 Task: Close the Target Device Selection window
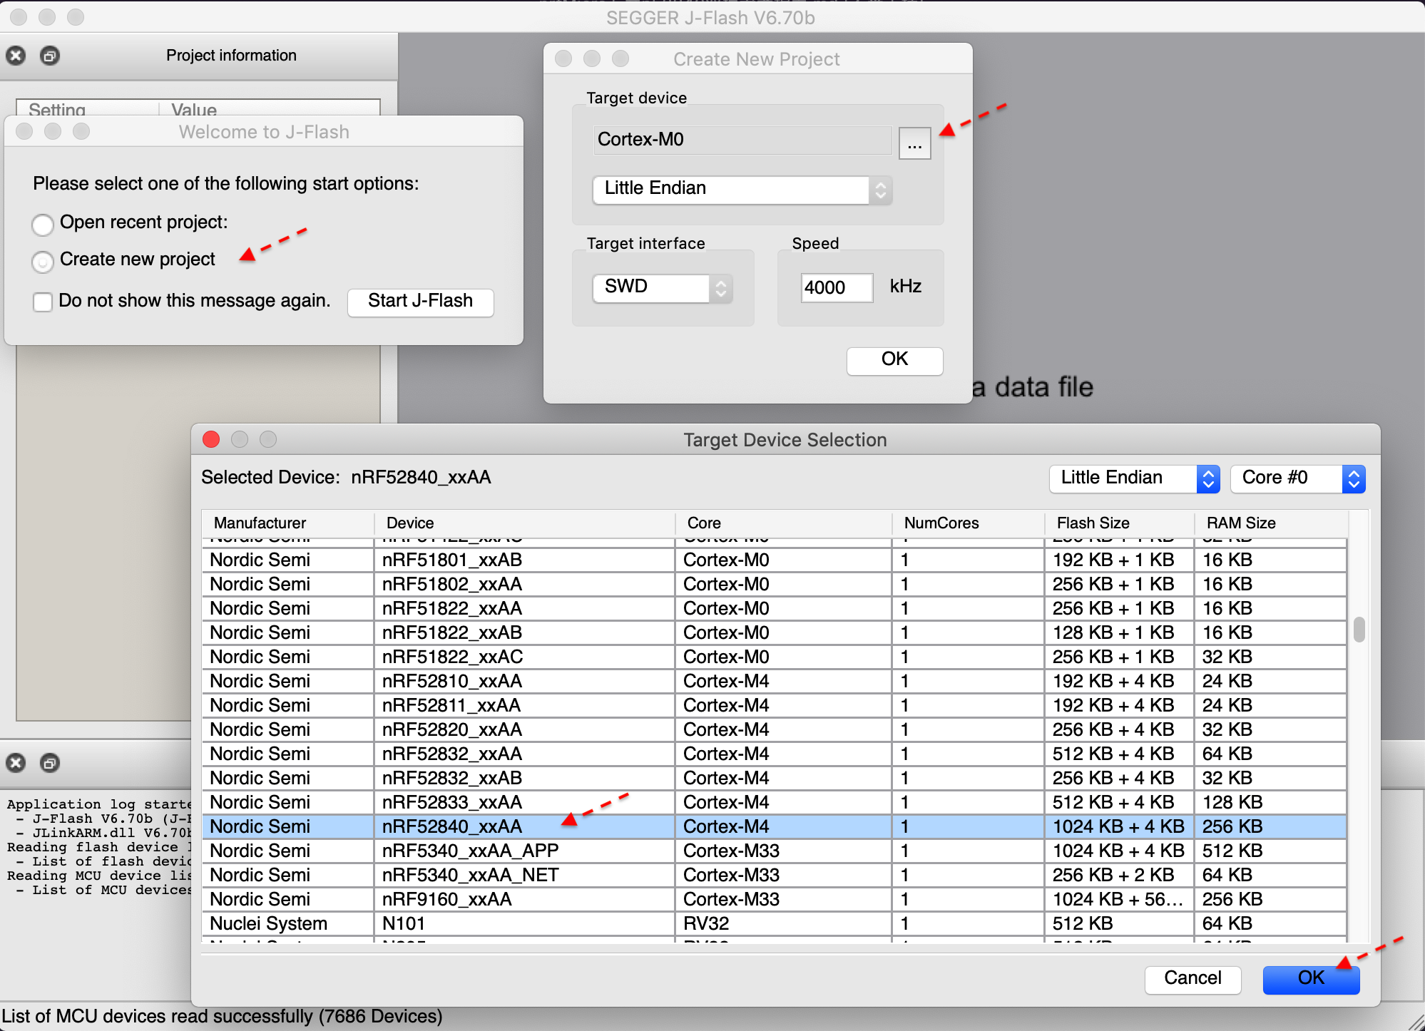click(211, 439)
